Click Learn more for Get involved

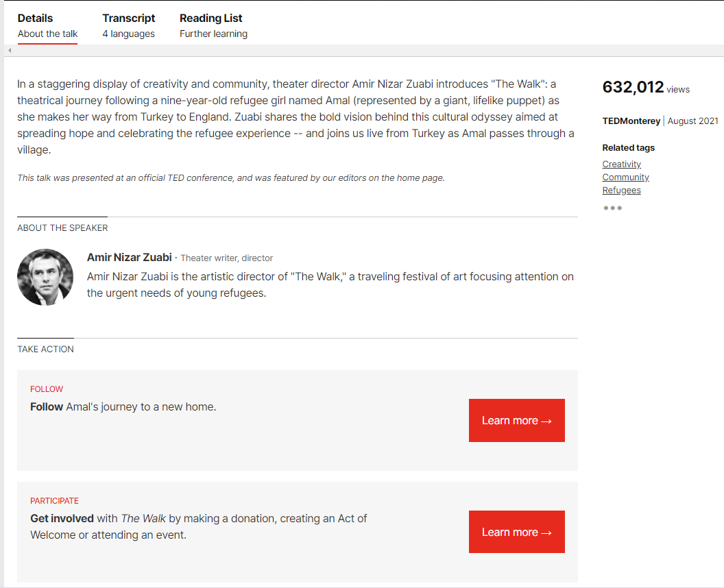[x=517, y=532]
